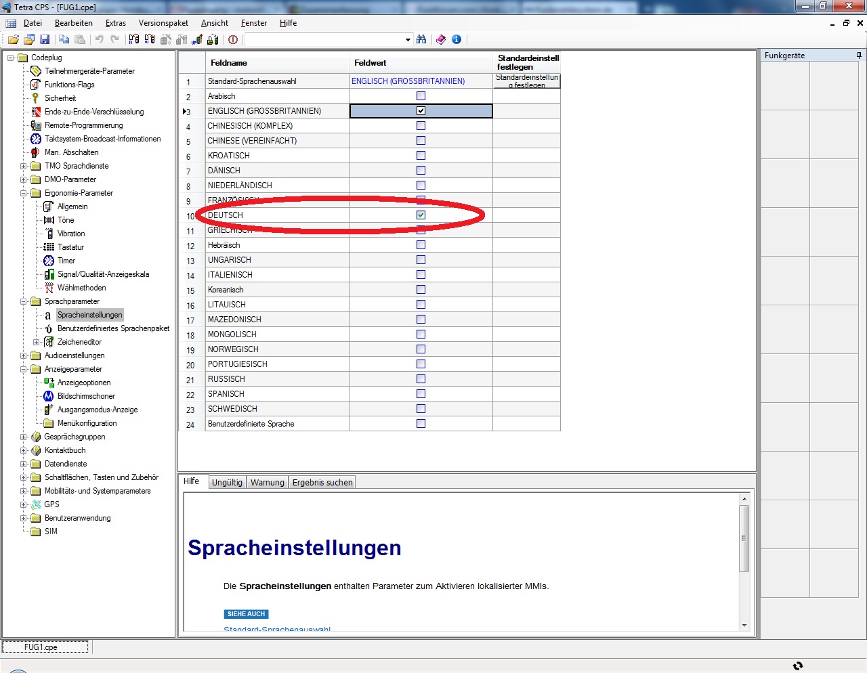Check the Benutzerdefinierte Sprache checkbox

pos(421,424)
